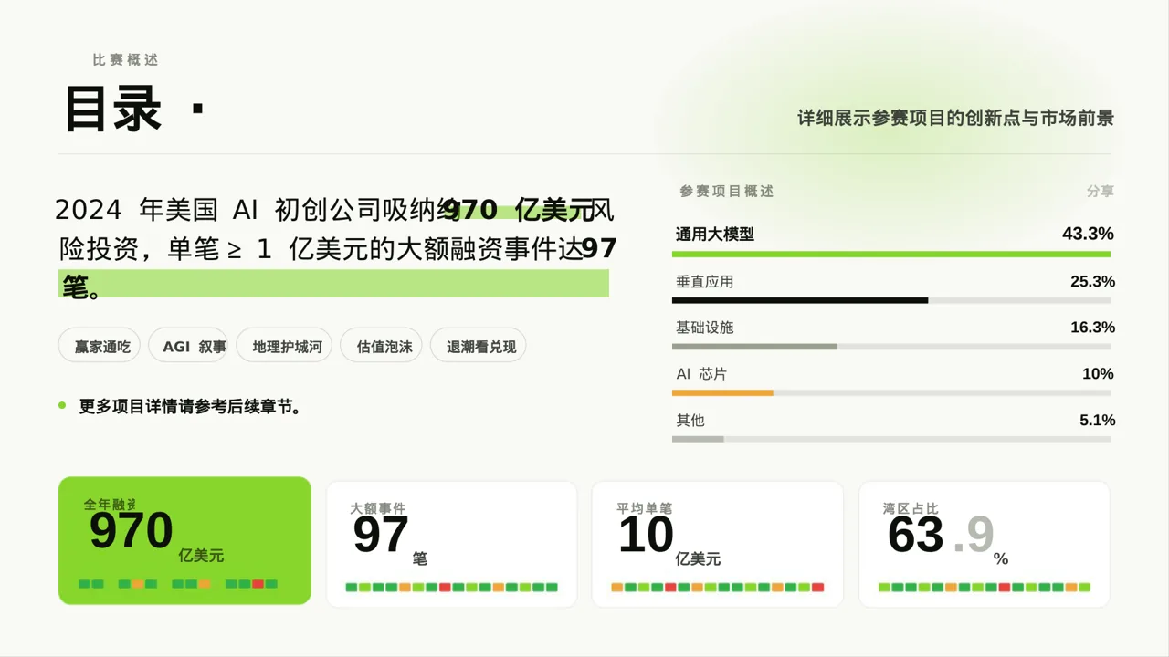Click the 比赛概述 caption above the title
The image size is (1169, 657).
125,59
